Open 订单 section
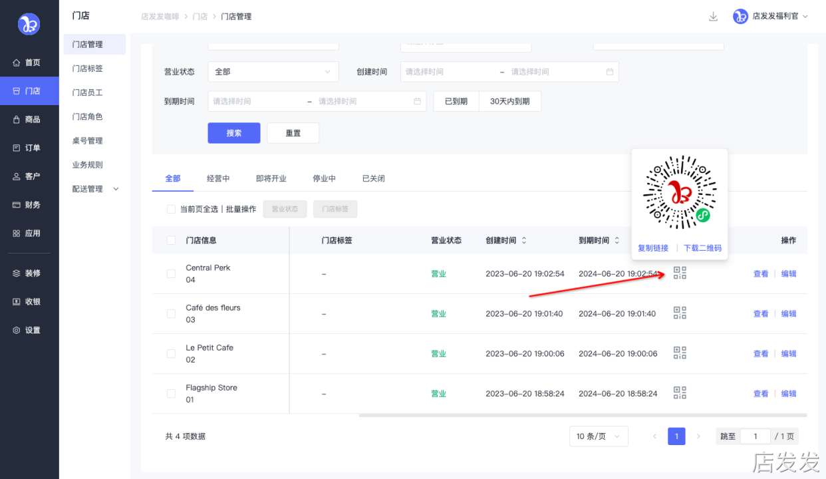 point(29,148)
